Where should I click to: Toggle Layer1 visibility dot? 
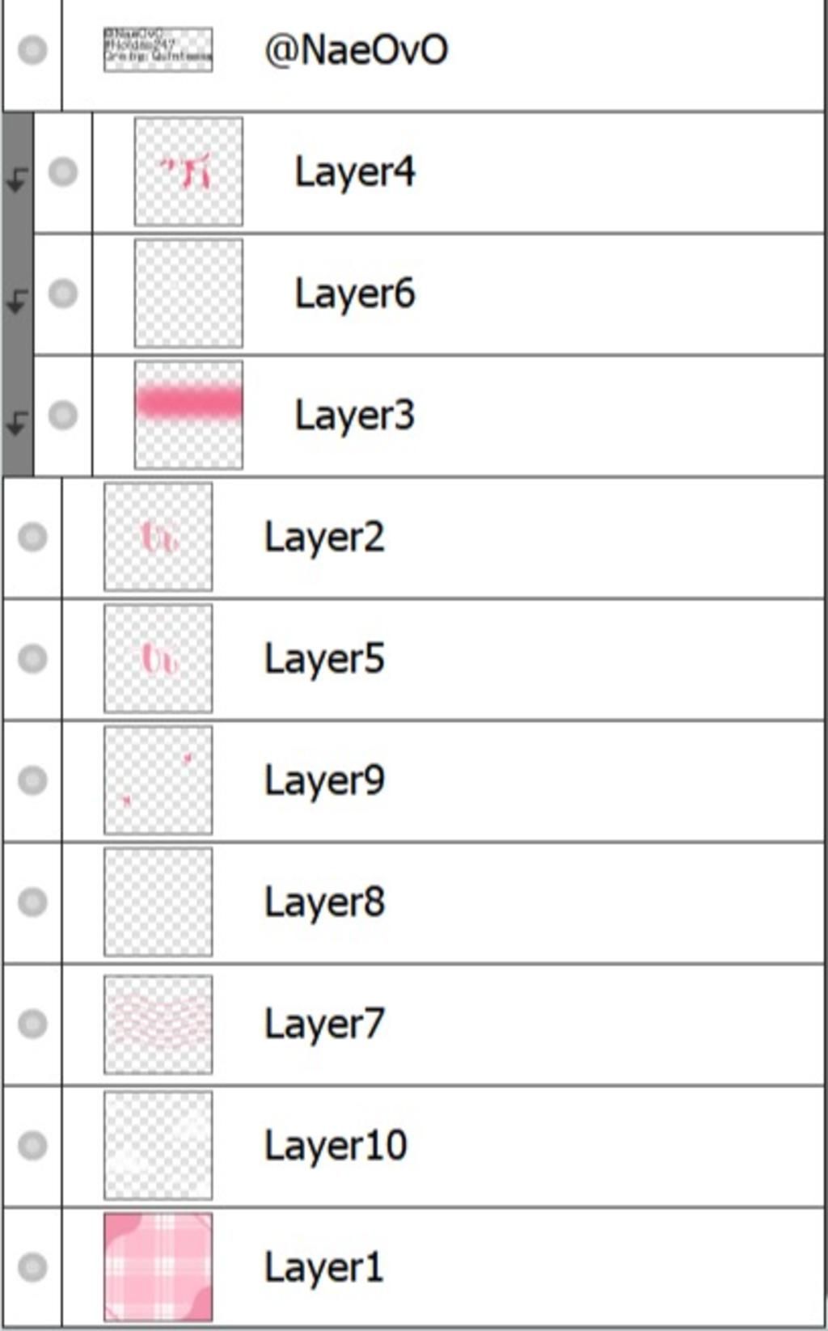point(32,1267)
